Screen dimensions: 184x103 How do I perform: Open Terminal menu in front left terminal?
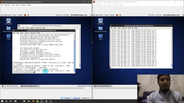point(33,33)
